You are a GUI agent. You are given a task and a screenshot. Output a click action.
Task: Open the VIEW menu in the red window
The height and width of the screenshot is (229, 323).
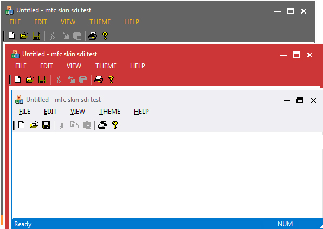(74, 66)
